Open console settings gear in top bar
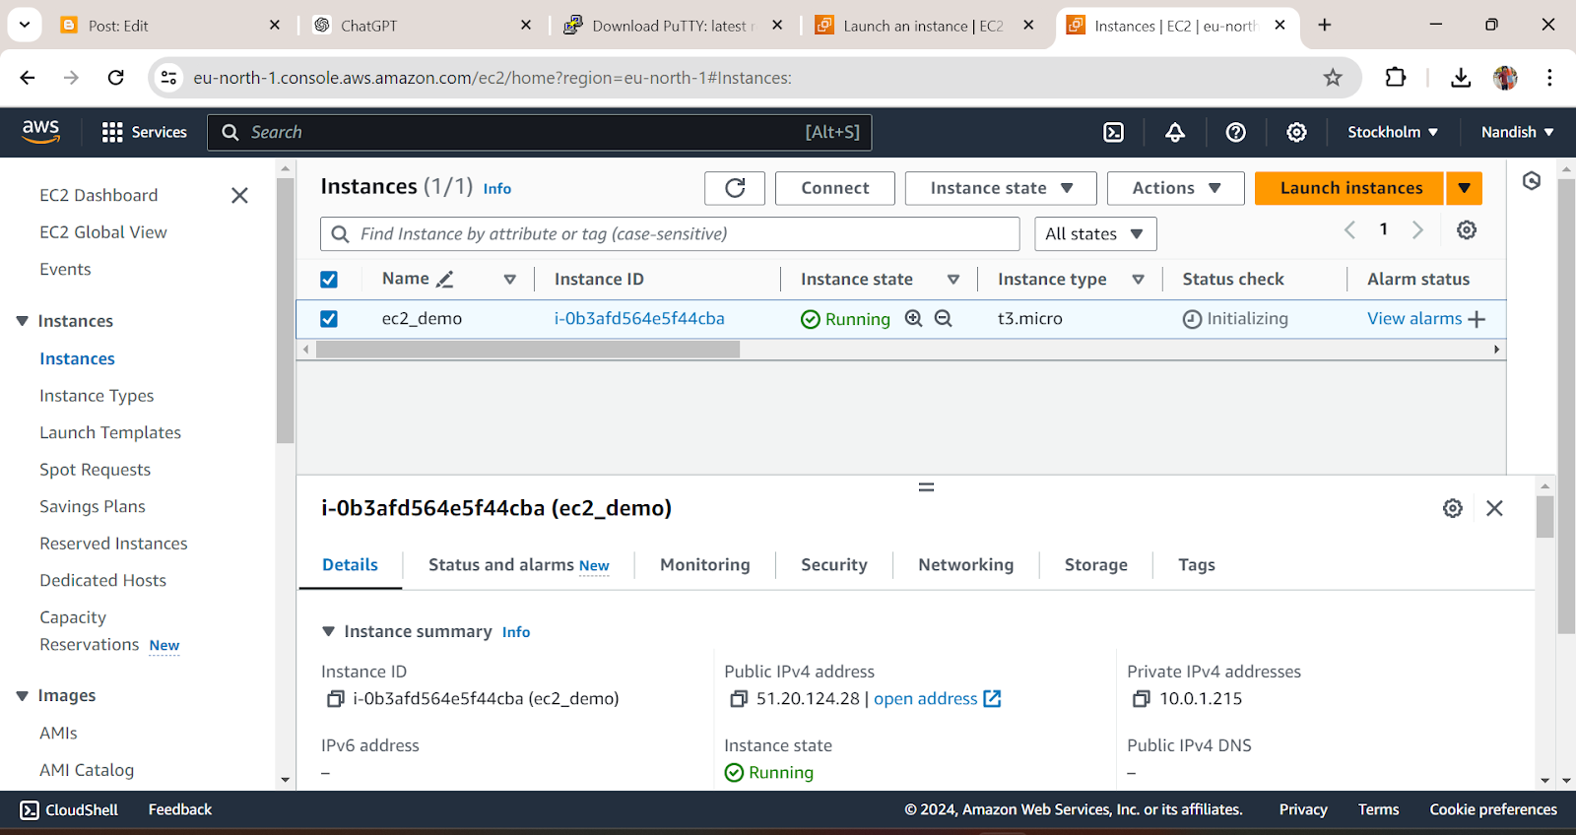Screen dimensions: 1576x835 [x=1297, y=132]
